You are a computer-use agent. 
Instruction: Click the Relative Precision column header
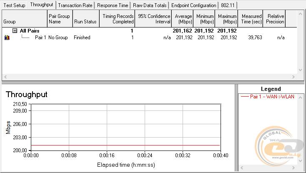pyautogui.click(x=276, y=19)
